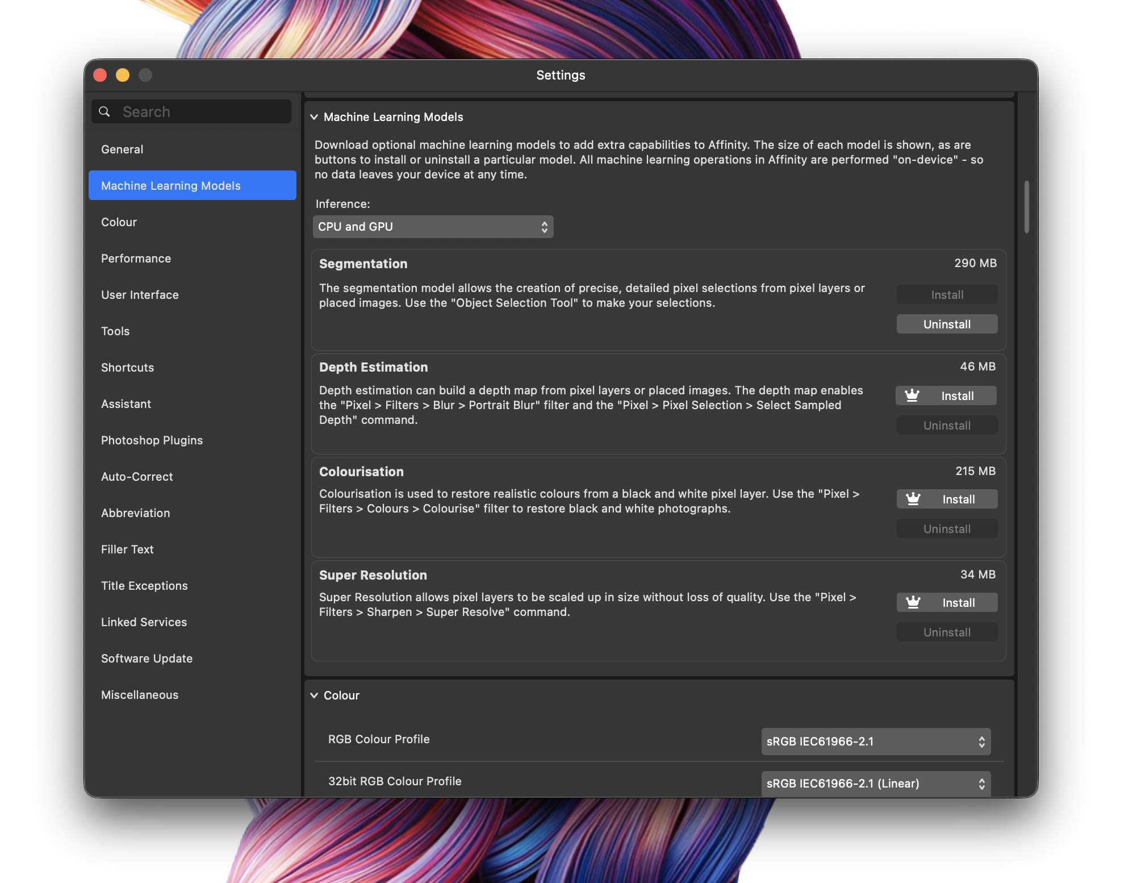Install the Colourisation model
The height and width of the screenshot is (883, 1137).
958,499
